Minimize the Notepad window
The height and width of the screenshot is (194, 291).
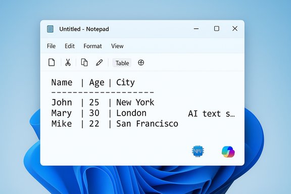pos(196,29)
